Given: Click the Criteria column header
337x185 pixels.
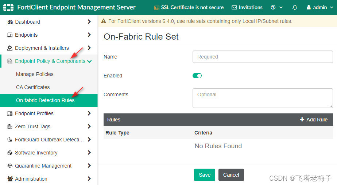Looking at the screenshot, I should coord(203,133).
